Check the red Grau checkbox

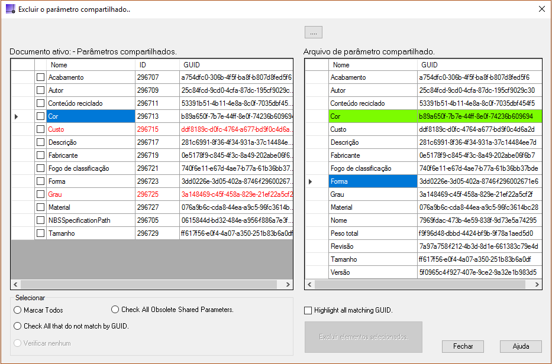[40, 194]
